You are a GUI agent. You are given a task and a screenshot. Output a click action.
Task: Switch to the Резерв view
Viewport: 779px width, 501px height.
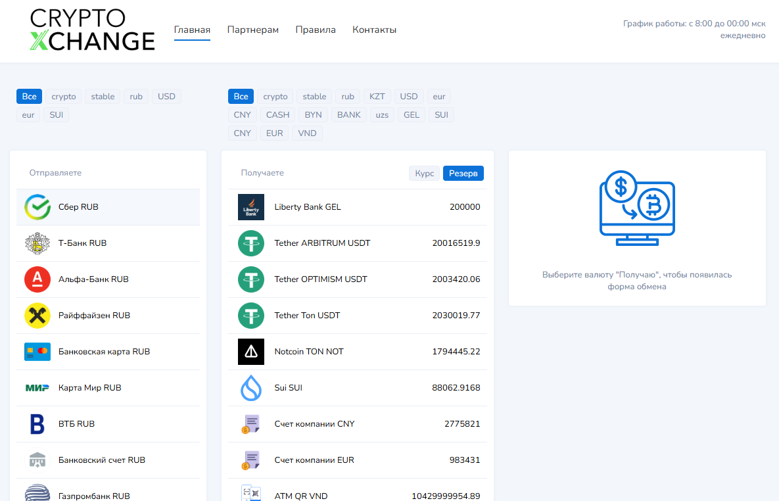[x=463, y=173]
